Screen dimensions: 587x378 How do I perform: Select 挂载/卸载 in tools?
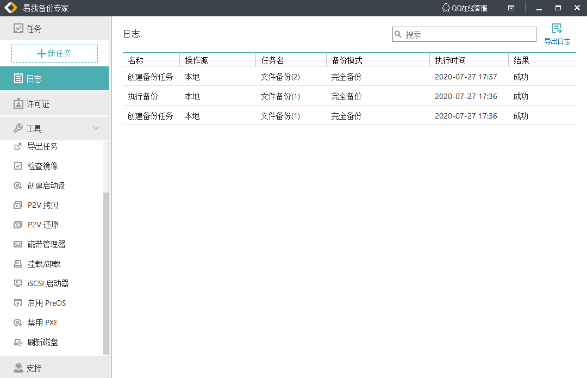43,264
